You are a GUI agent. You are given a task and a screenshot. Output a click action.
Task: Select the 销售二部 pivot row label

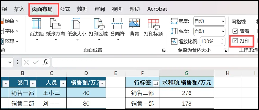click(x=142, y=93)
